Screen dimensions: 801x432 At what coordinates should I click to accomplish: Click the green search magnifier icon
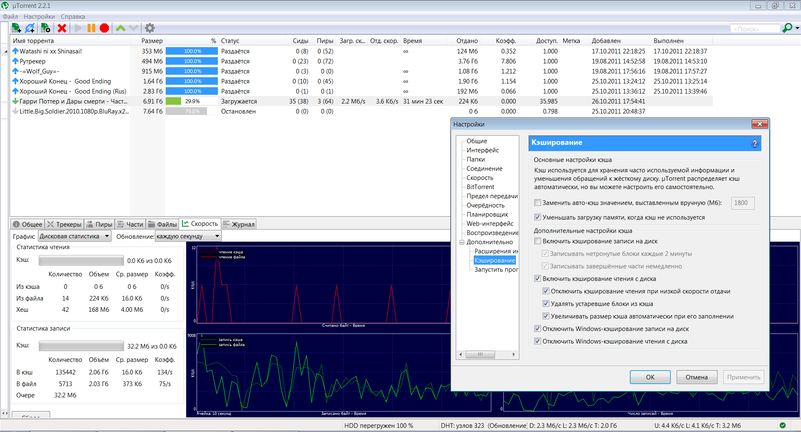click(787, 28)
